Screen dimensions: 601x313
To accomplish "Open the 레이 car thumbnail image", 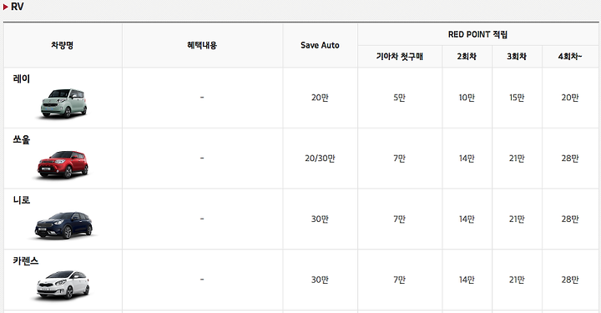I will coord(63,103).
